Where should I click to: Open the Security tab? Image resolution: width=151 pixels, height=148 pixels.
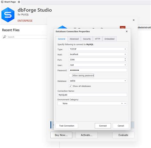tap(87, 39)
